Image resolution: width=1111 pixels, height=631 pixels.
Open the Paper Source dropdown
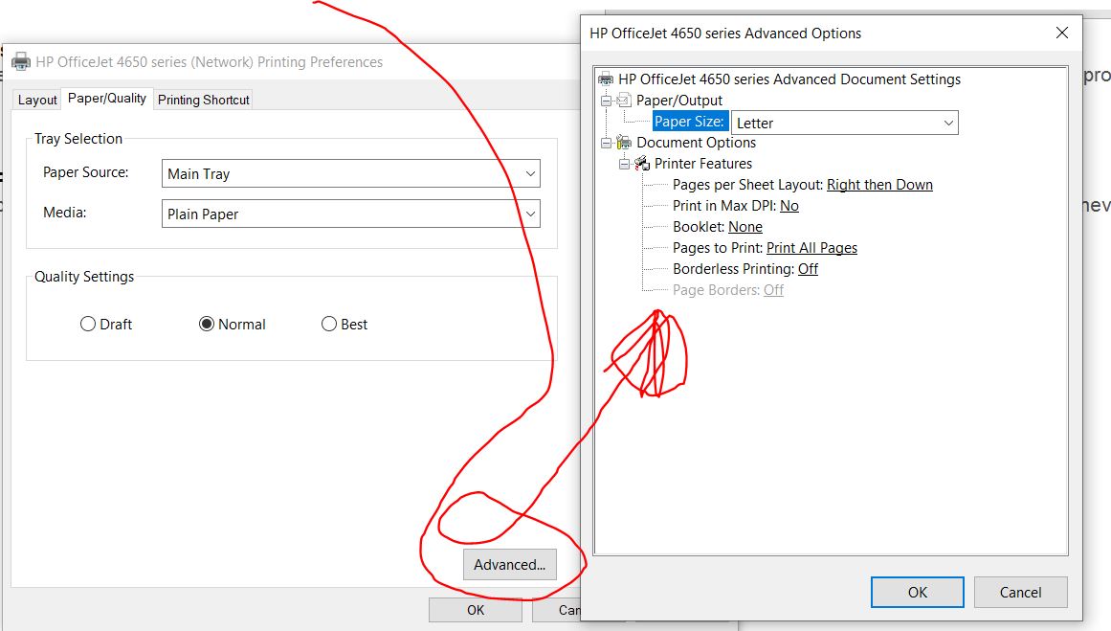click(x=351, y=173)
